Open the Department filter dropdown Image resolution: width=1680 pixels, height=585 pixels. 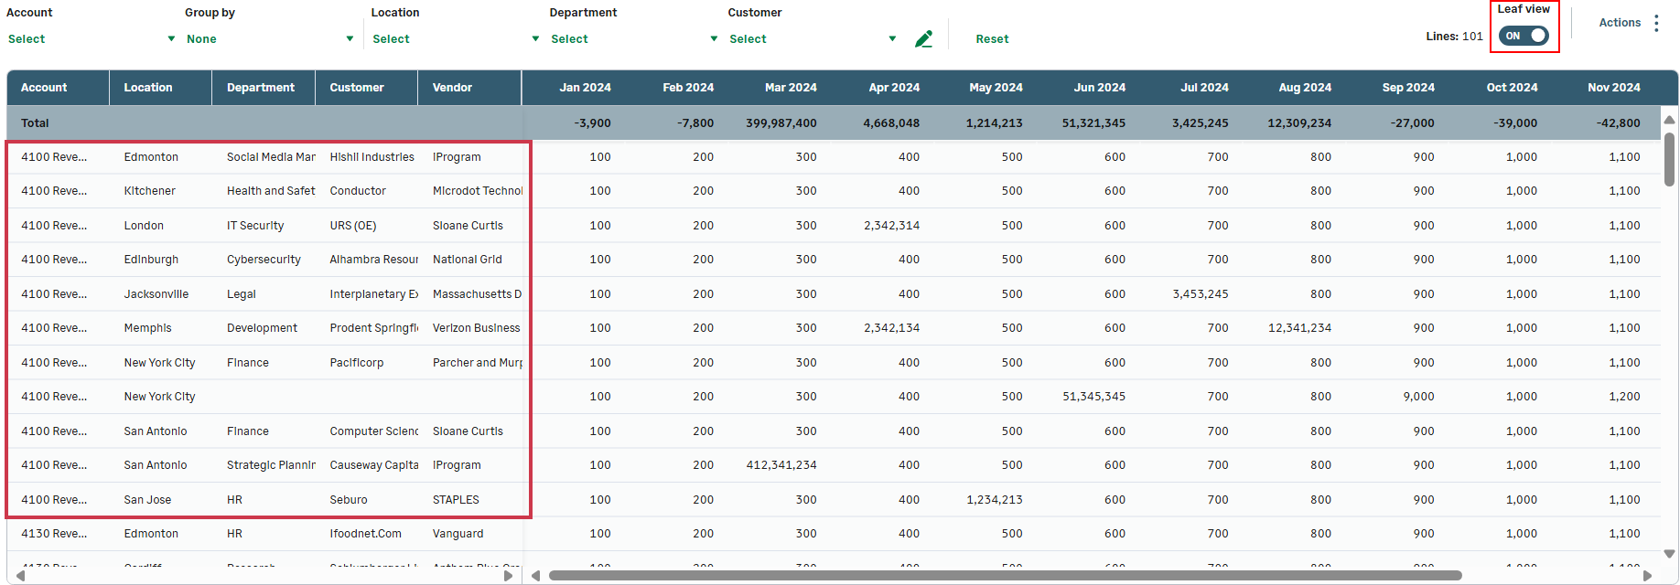click(633, 39)
